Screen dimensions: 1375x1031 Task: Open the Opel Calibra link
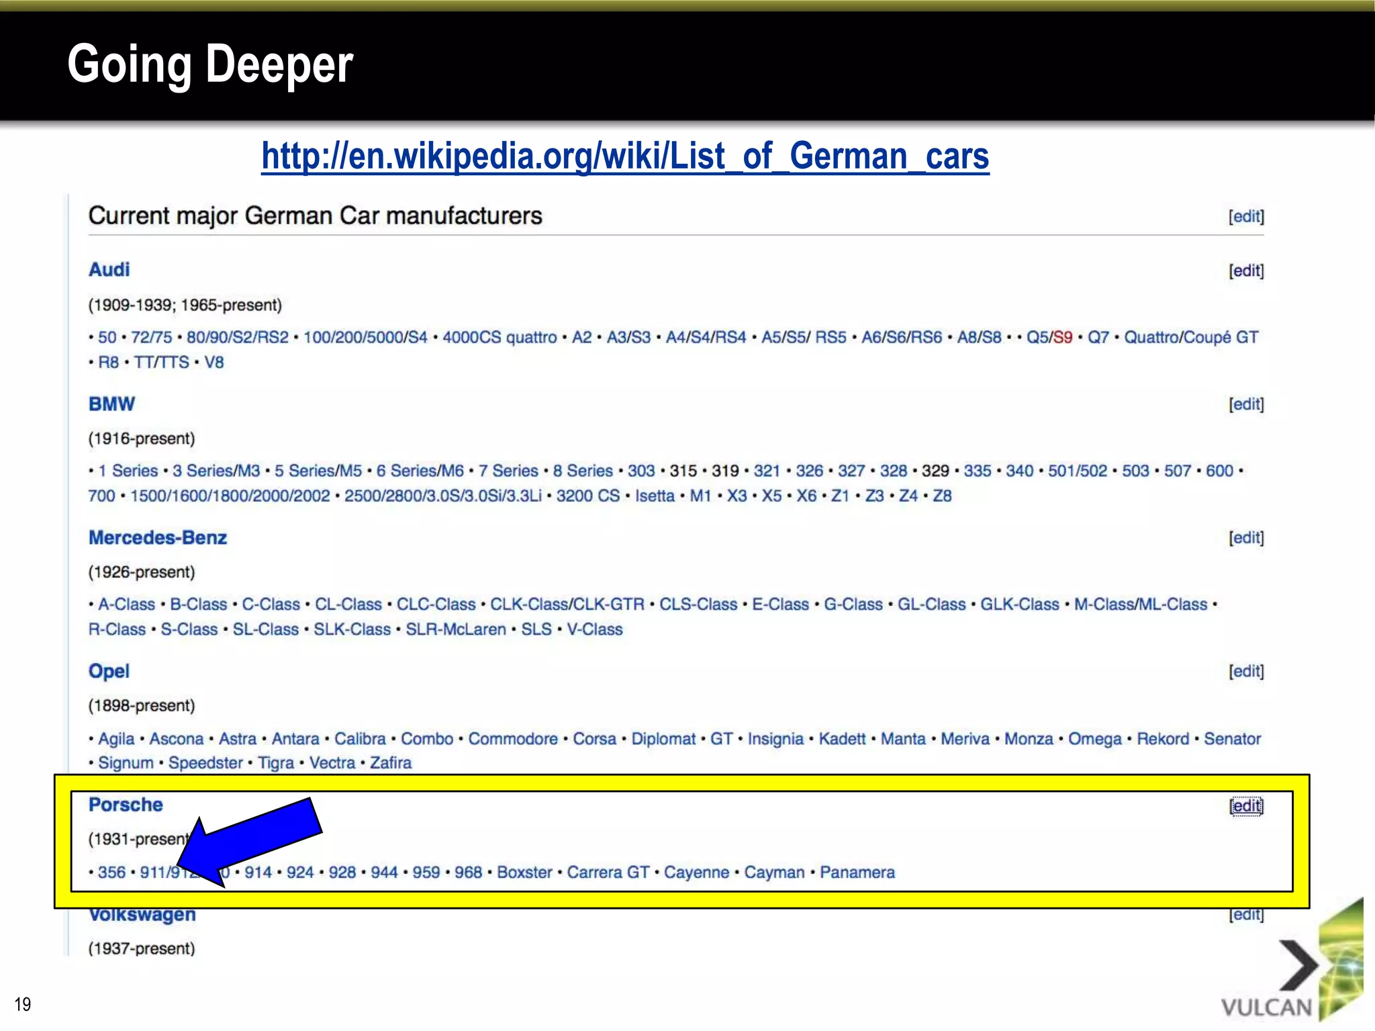click(360, 739)
